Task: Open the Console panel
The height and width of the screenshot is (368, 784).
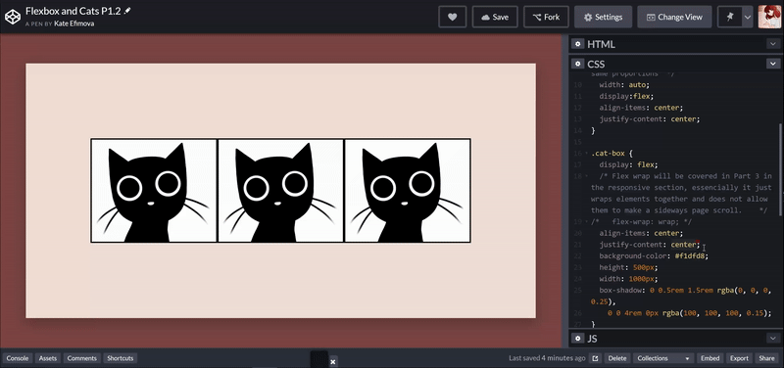Action: [x=18, y=358]
